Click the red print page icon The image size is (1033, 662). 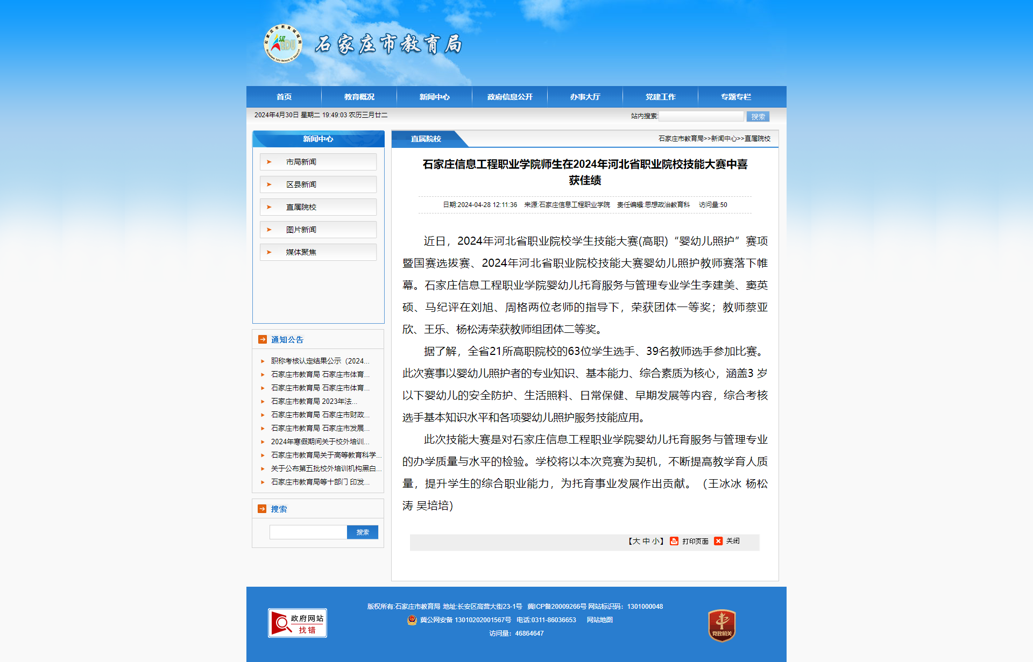(x=674, y=541)
